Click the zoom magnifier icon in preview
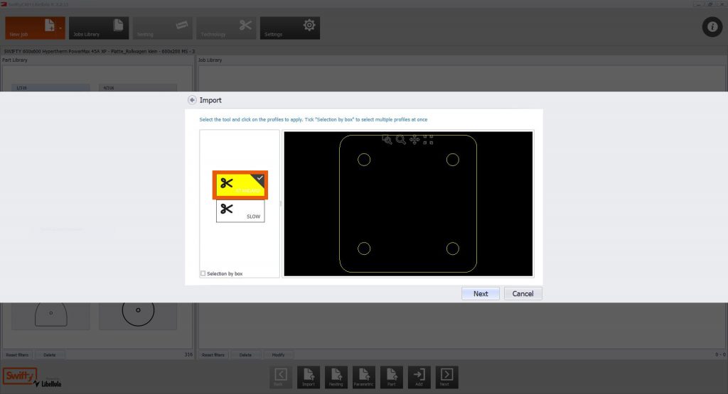728x394 pixels. coord(401,140)
